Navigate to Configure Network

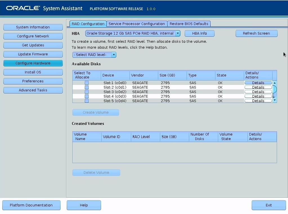[x=33, y=36]
